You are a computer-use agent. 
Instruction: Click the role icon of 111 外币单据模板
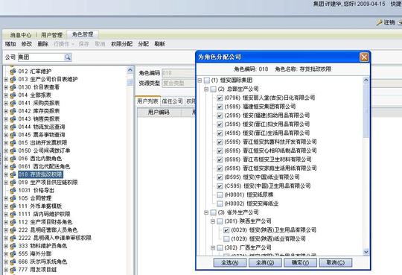[13, 206]
